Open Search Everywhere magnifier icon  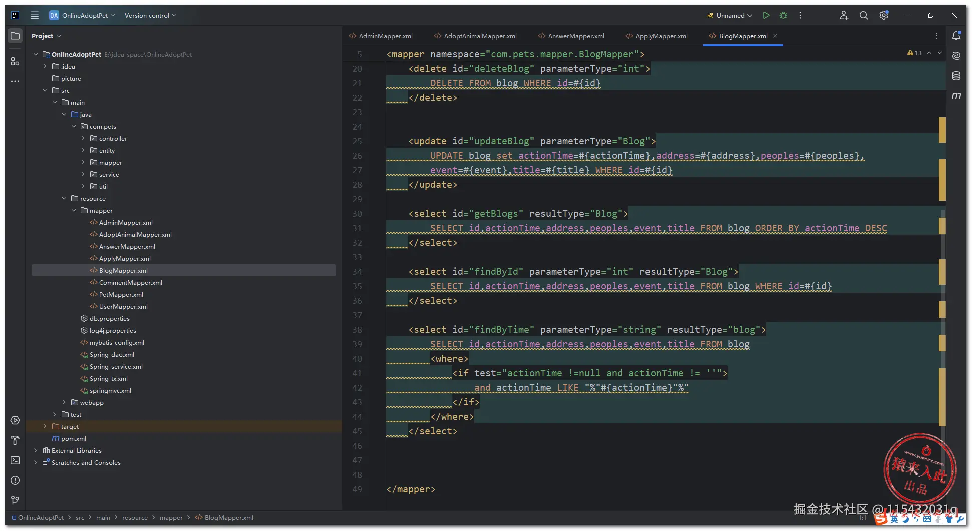864,15
